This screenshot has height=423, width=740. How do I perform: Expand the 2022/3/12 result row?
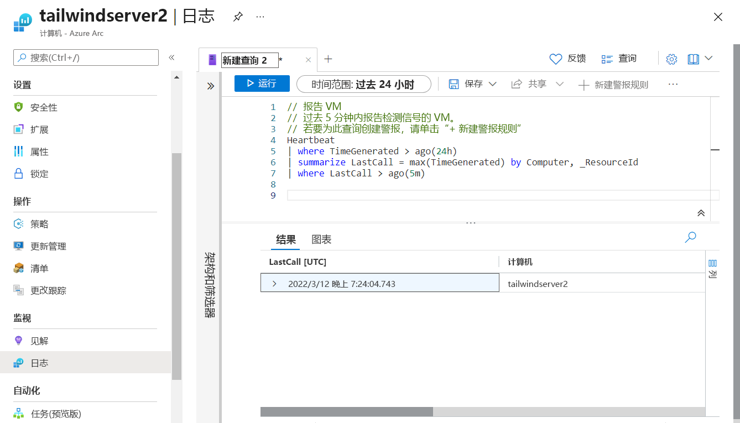point(274,284)
